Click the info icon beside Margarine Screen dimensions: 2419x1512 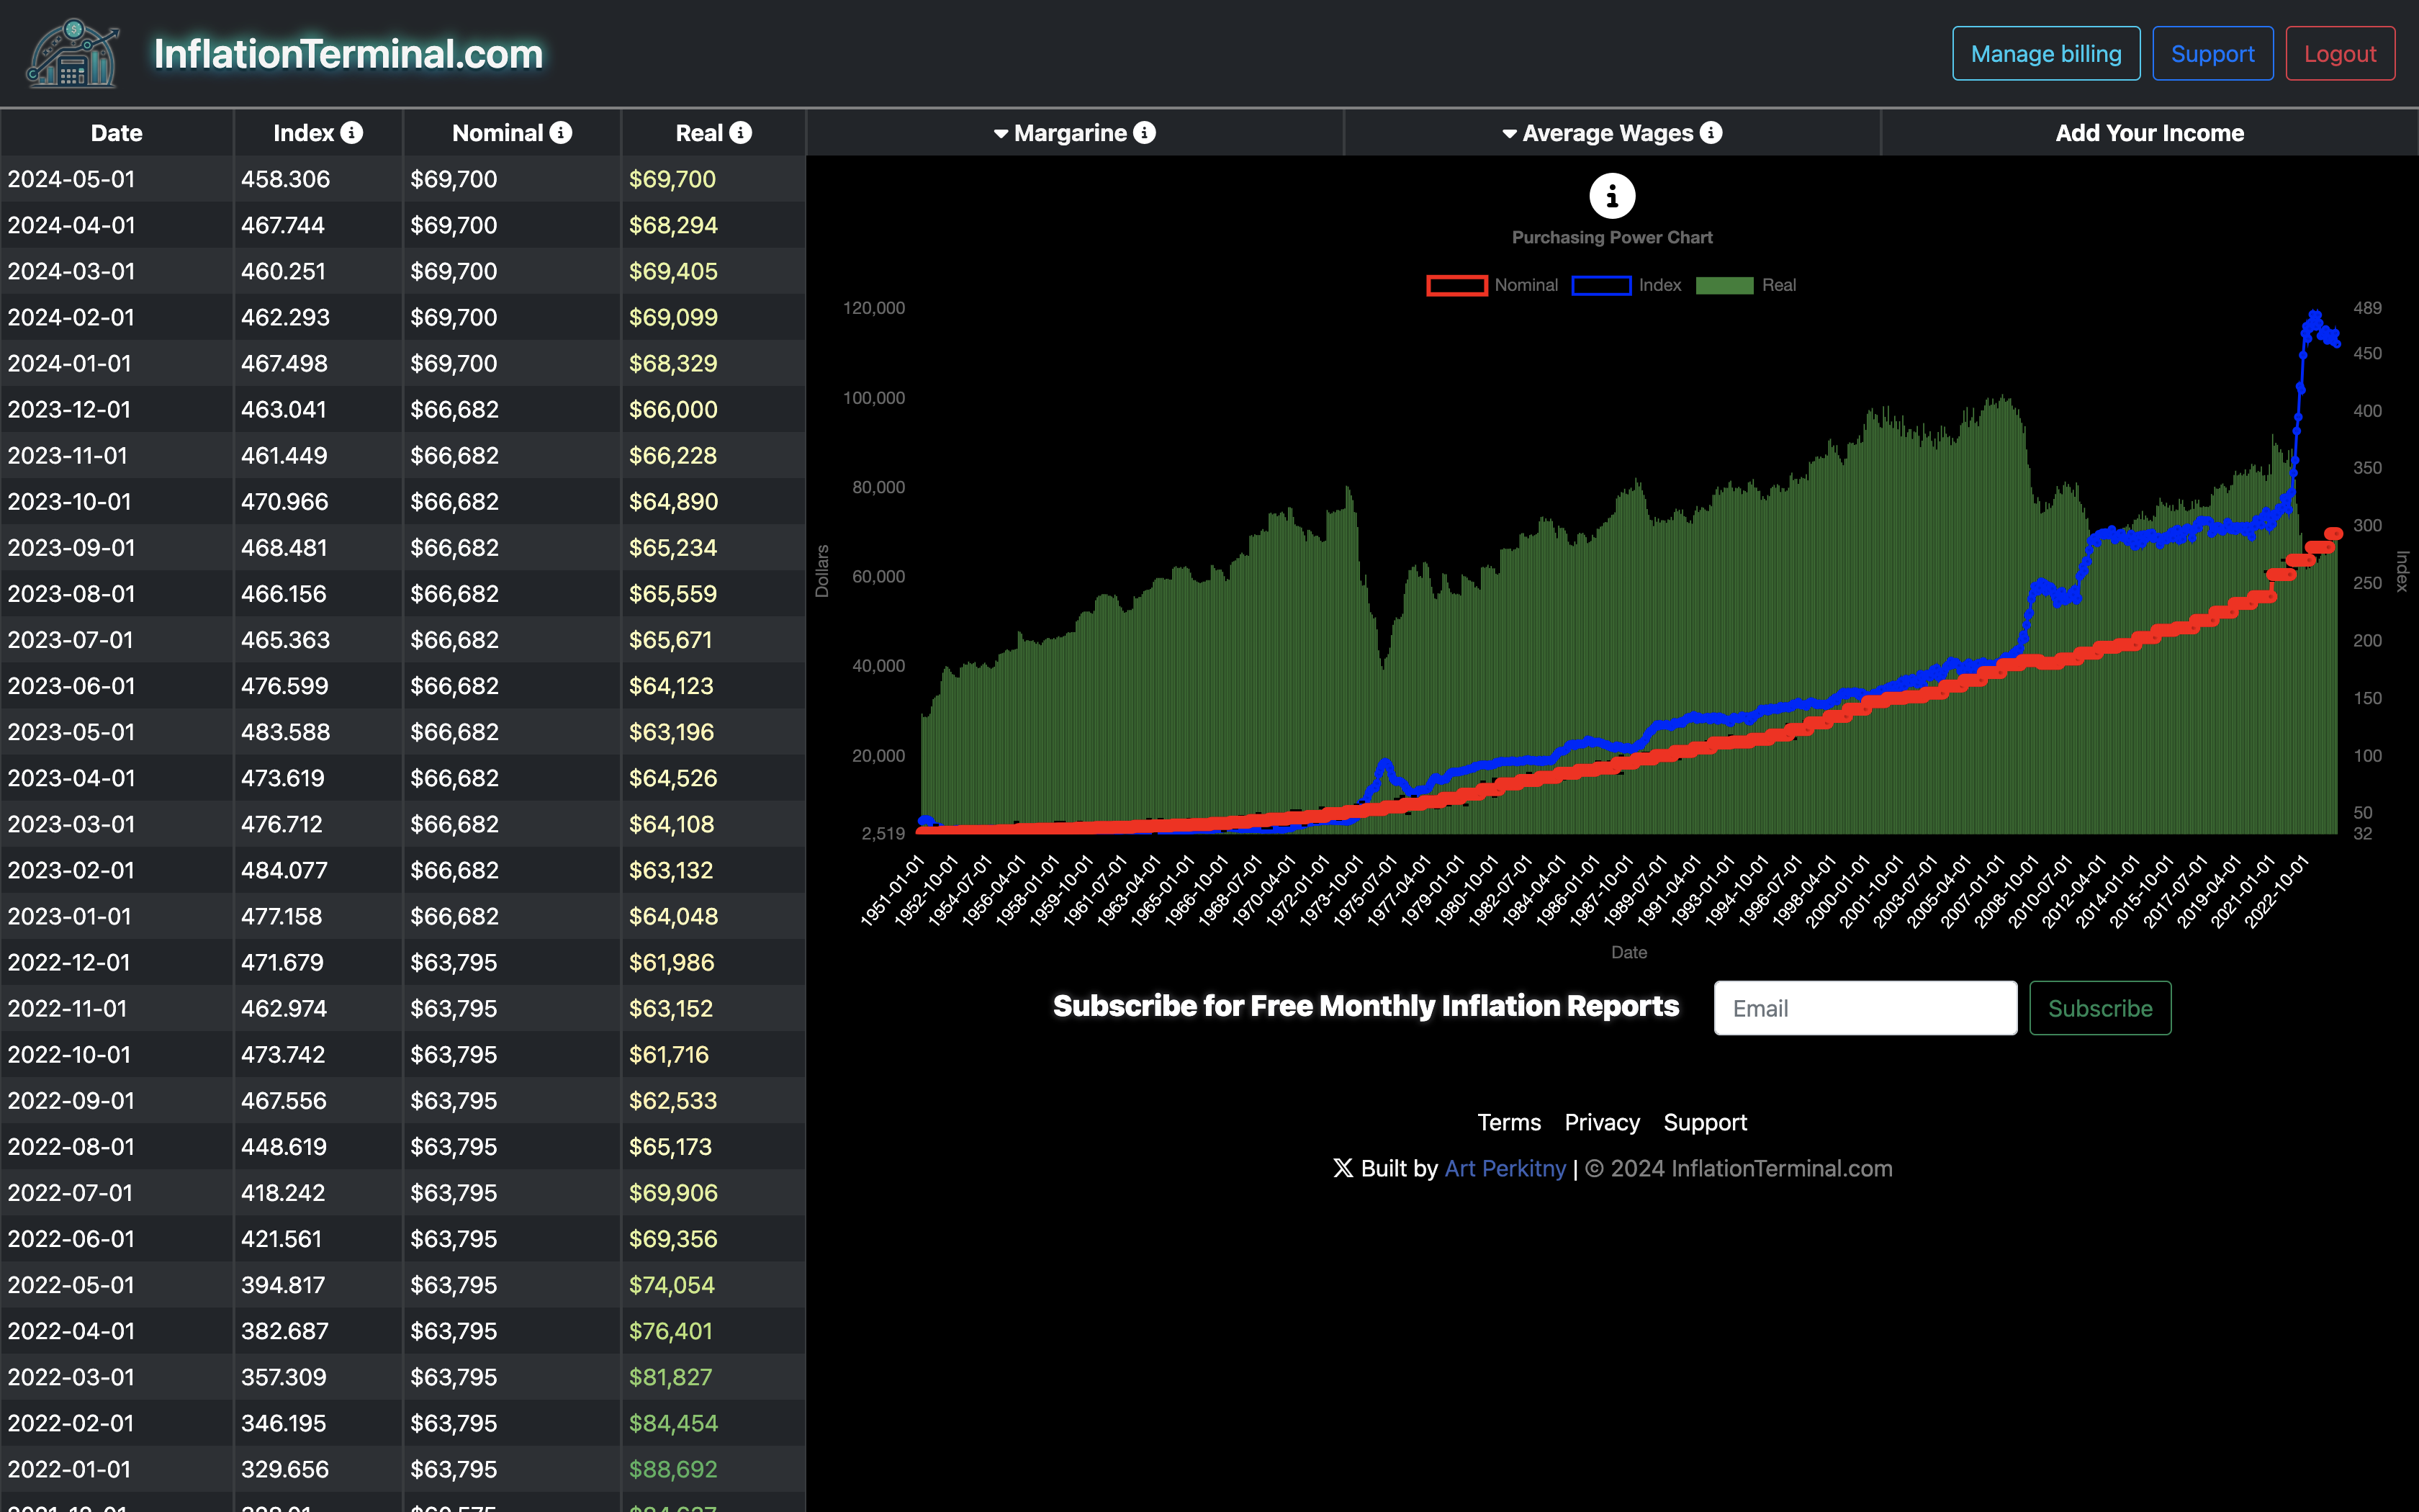click(1145, 133)
